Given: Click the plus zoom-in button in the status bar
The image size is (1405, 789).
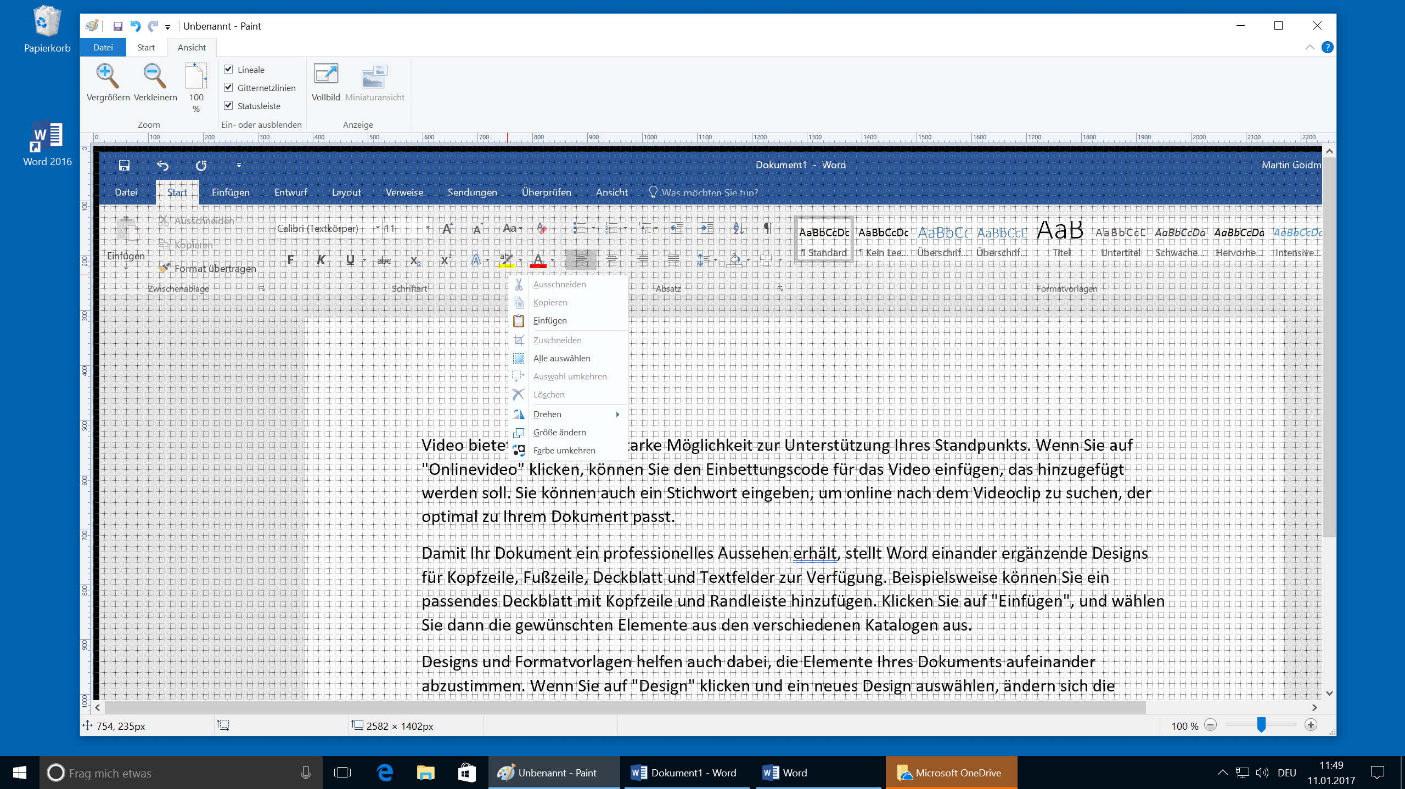Looking at the screenshot, I should pyautogui.click(x=1311, y=725).
